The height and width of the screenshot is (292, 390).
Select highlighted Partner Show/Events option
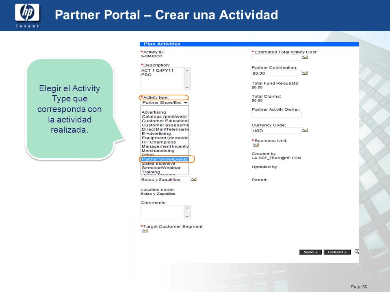point(165,159)
